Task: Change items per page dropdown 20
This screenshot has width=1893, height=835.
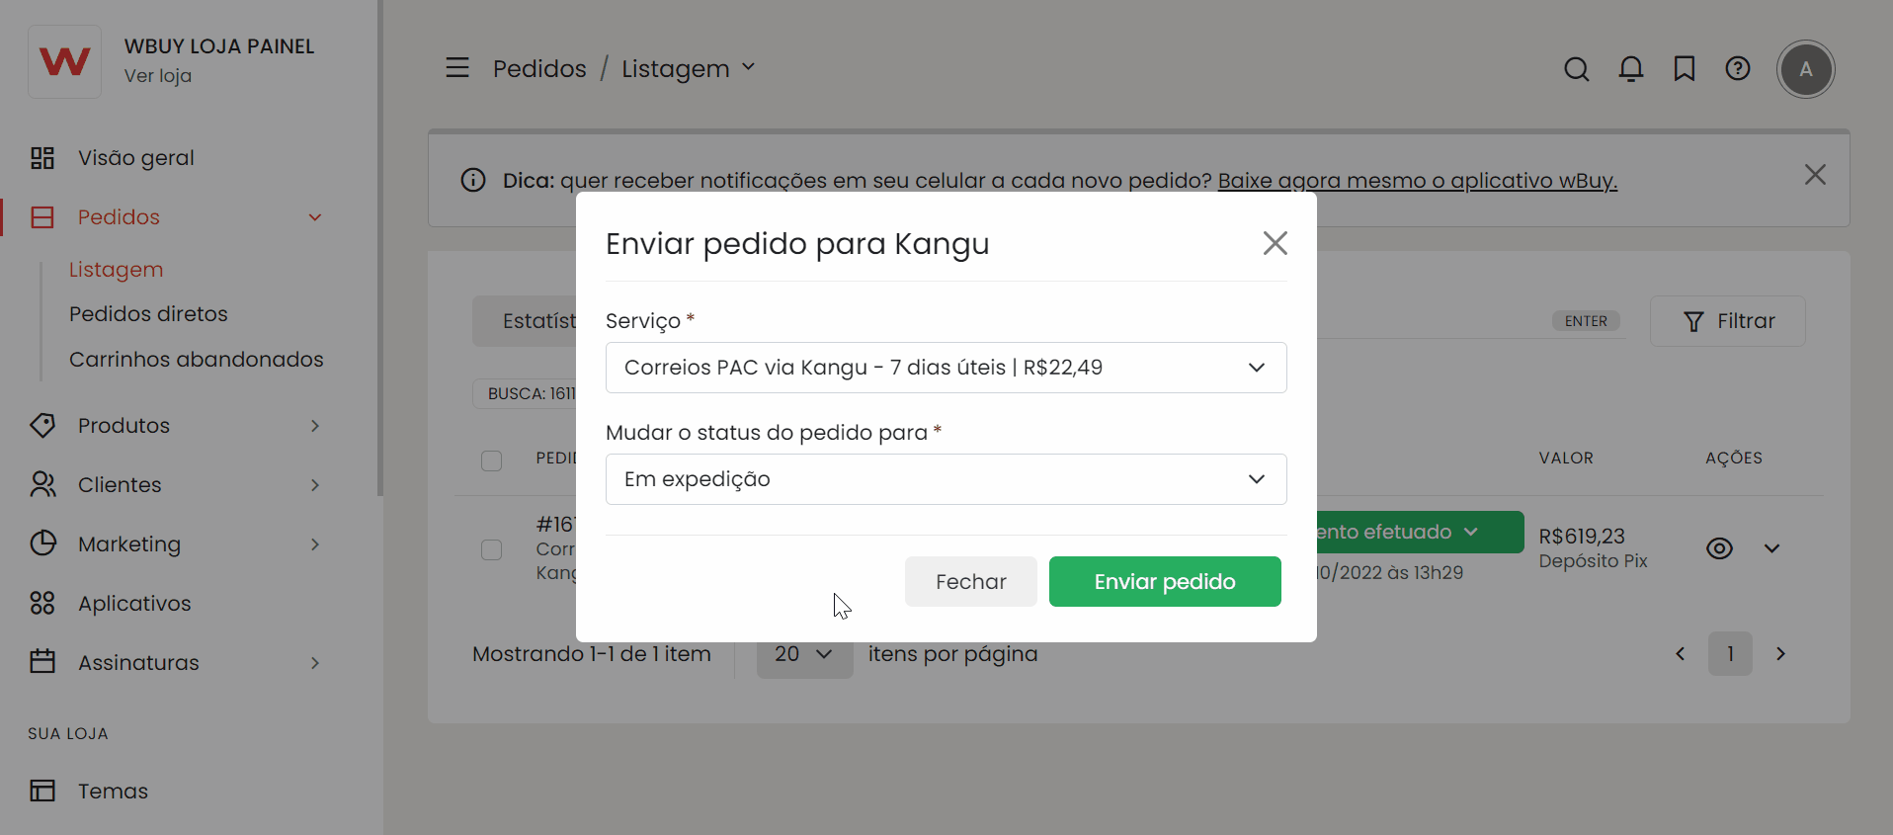Action: pyautogui.click(x=804, y=654)
